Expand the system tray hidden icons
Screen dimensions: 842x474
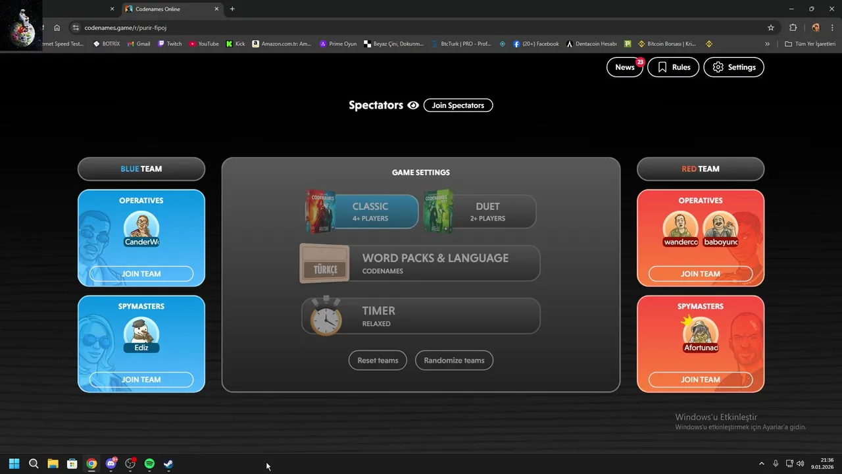pos(762,463)
